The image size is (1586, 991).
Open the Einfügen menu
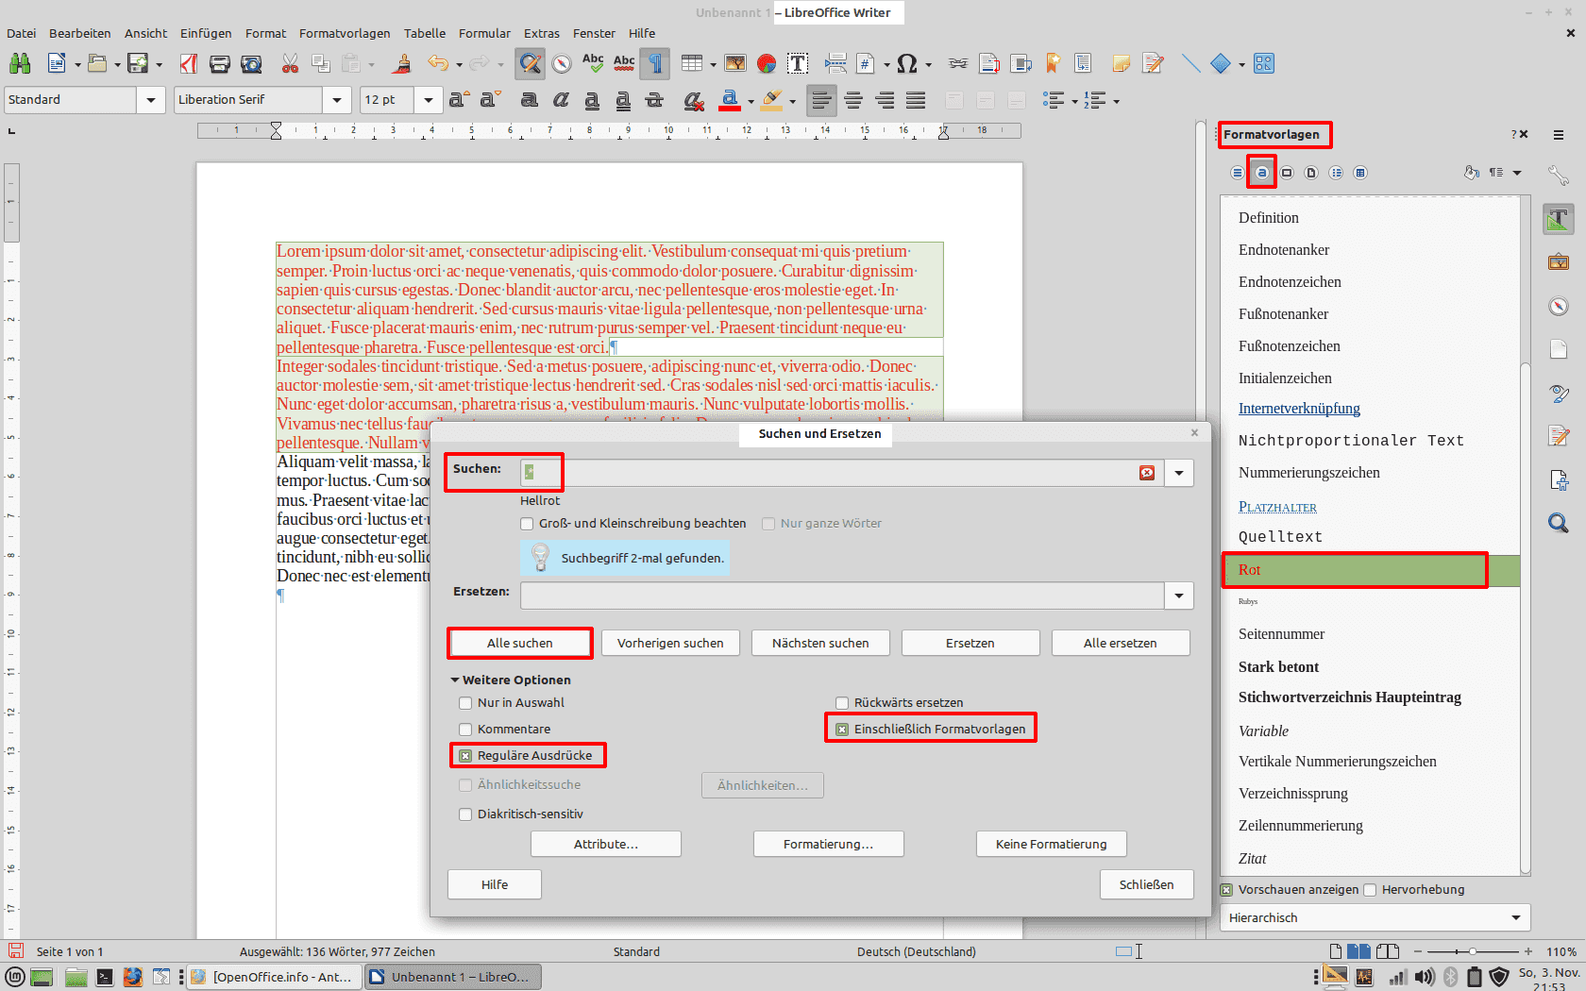click(x=206, y=33)
